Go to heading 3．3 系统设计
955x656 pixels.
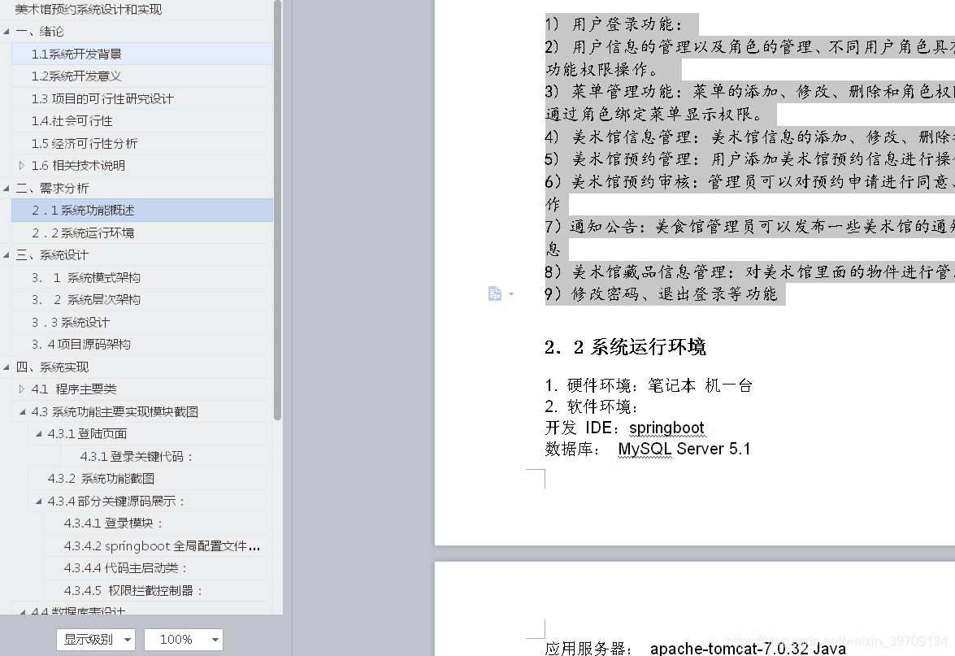142,322
